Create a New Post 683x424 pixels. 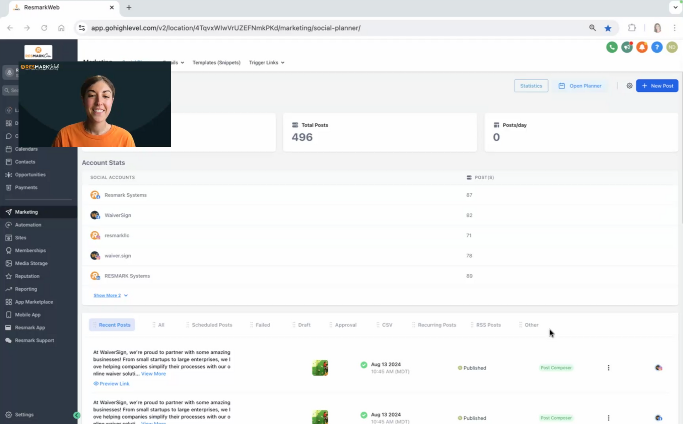tap(657, 86)
